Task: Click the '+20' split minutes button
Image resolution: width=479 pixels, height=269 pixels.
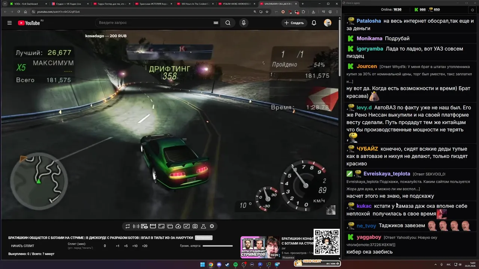Action: coord(145,246)
